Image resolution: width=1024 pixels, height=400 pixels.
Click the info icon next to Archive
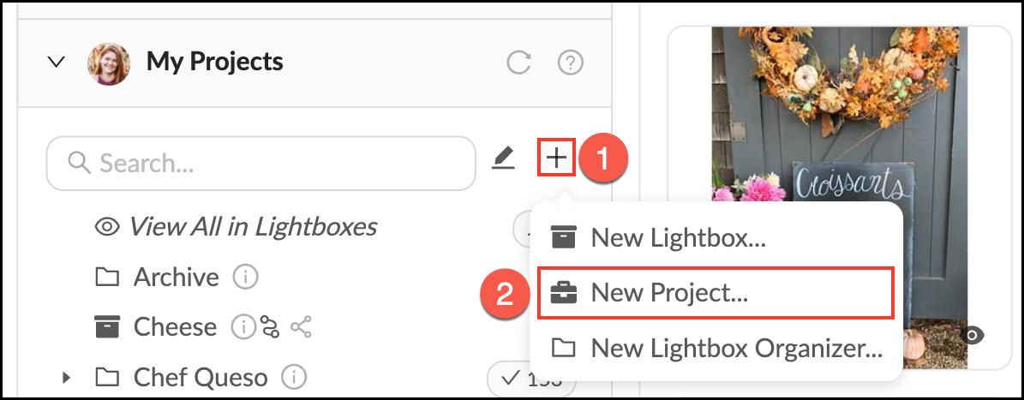click(x=246, y=277)
